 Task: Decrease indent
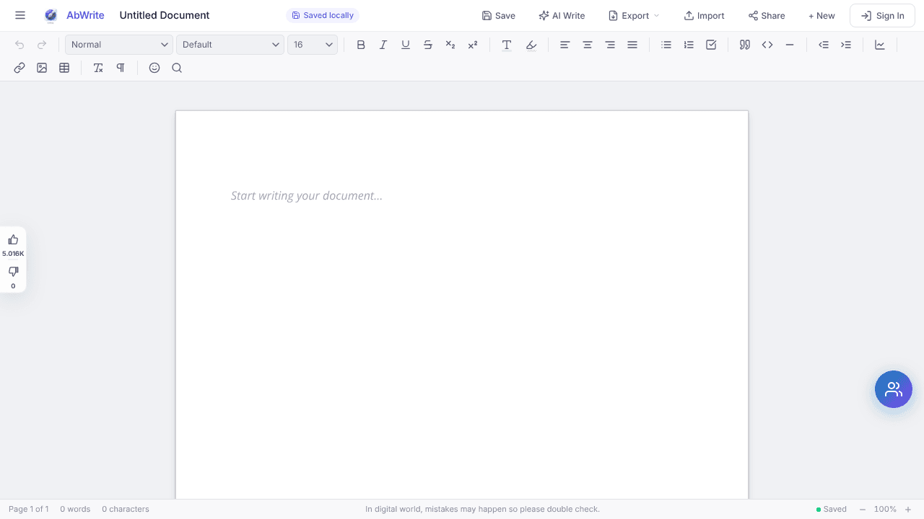point(824,45)
